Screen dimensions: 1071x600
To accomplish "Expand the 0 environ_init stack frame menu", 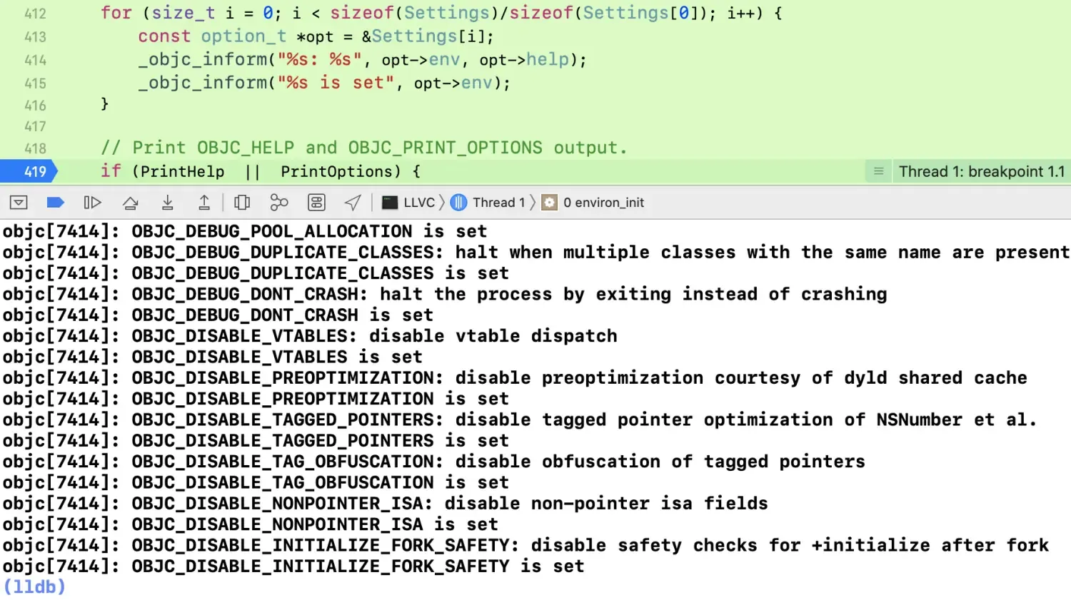I will coord(594,203).
